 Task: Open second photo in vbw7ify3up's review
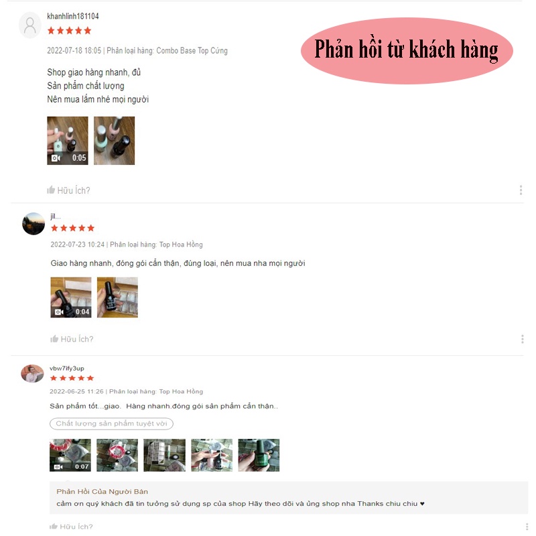click(117, 455)
